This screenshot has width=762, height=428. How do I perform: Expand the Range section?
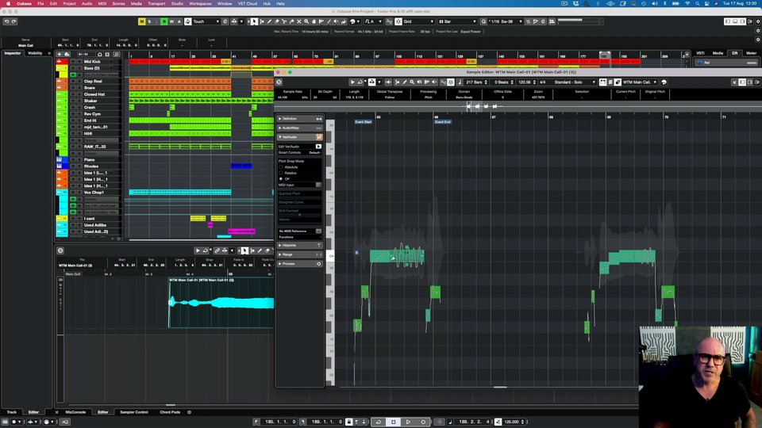pyautogui.click(x=299, y=254)
